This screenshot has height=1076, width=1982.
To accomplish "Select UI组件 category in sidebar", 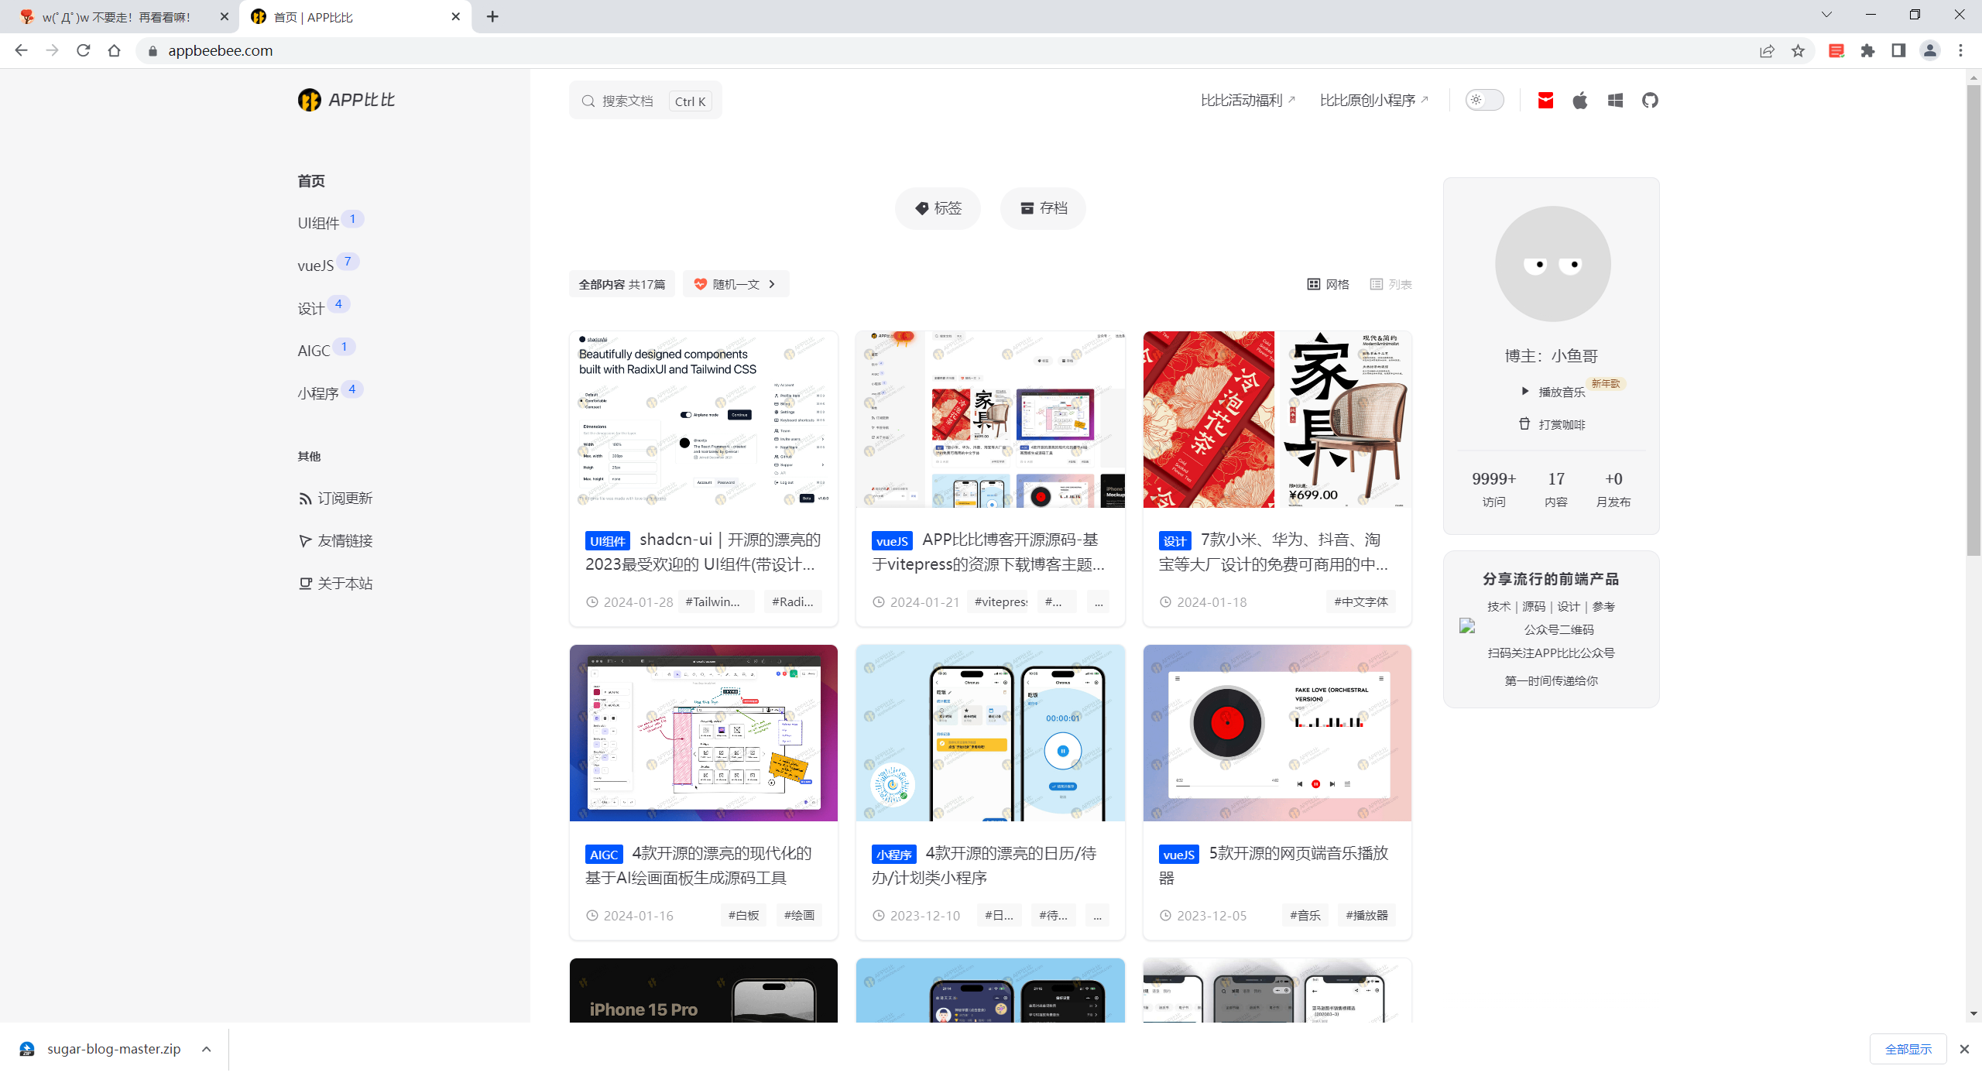I will pos(318,223).
